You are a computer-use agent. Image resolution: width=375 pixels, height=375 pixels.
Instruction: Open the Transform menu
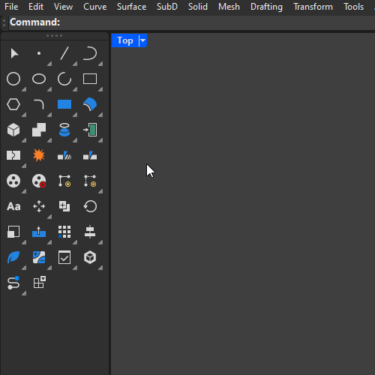click(x=313, y=7)
